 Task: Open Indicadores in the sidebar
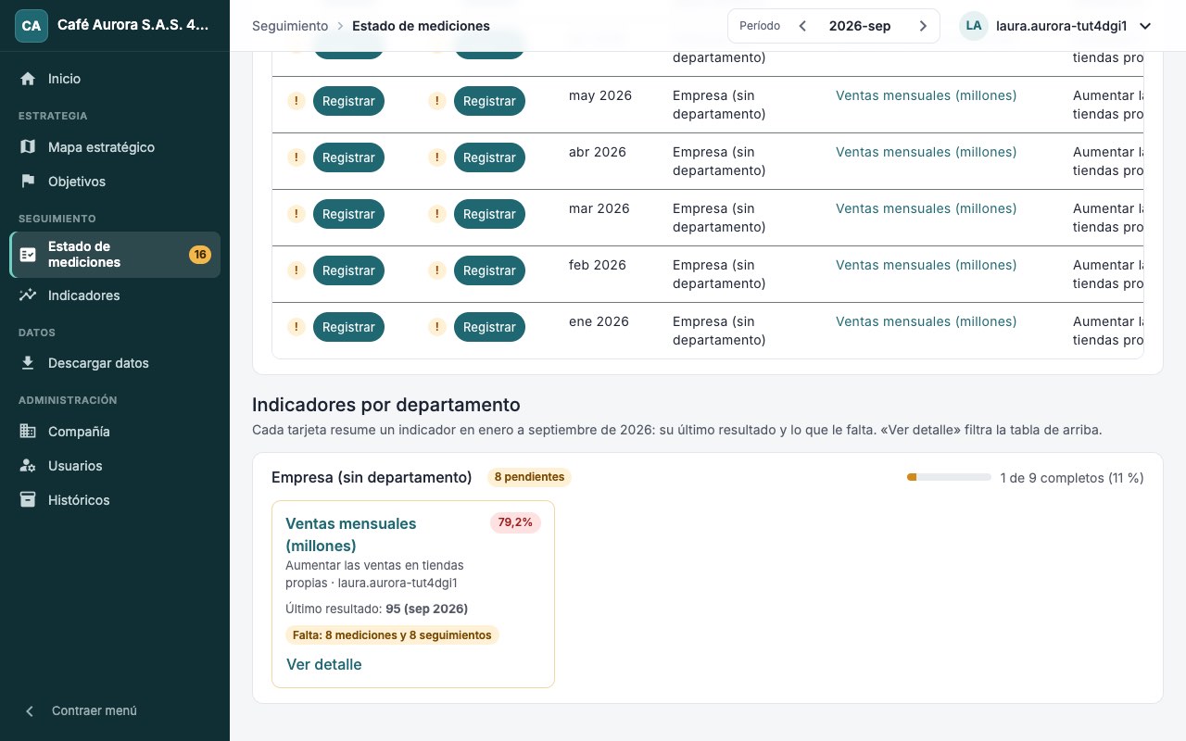[x=115, y=295]
